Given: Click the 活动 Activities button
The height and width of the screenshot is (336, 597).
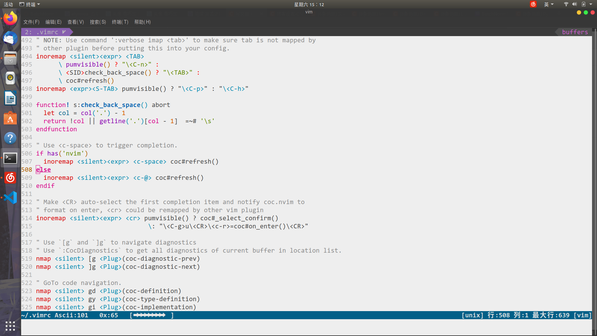Looking at the screenshot, I should [x=8, y=4].
